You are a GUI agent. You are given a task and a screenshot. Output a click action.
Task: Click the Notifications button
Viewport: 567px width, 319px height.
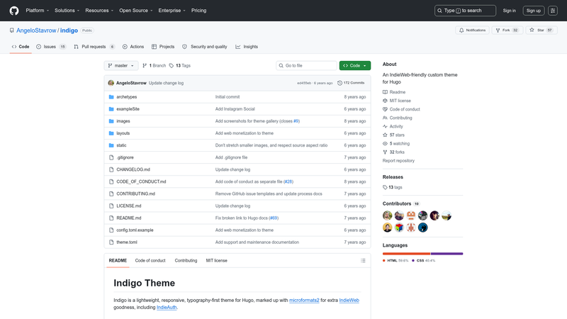click(472, 30)
